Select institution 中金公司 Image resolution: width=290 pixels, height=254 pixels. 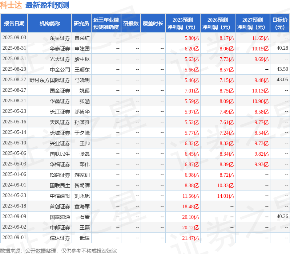60,70
